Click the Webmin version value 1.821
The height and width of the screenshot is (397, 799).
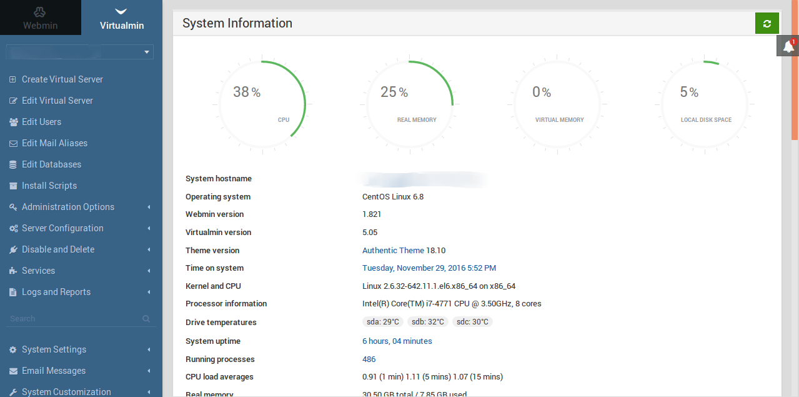click(372, 214)
